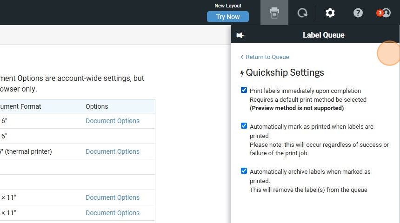Image resolution: width=400 pixels, height=223 pixels.
Task: Disable Automatically archive labels checkbox
Action: click(244, 171)
